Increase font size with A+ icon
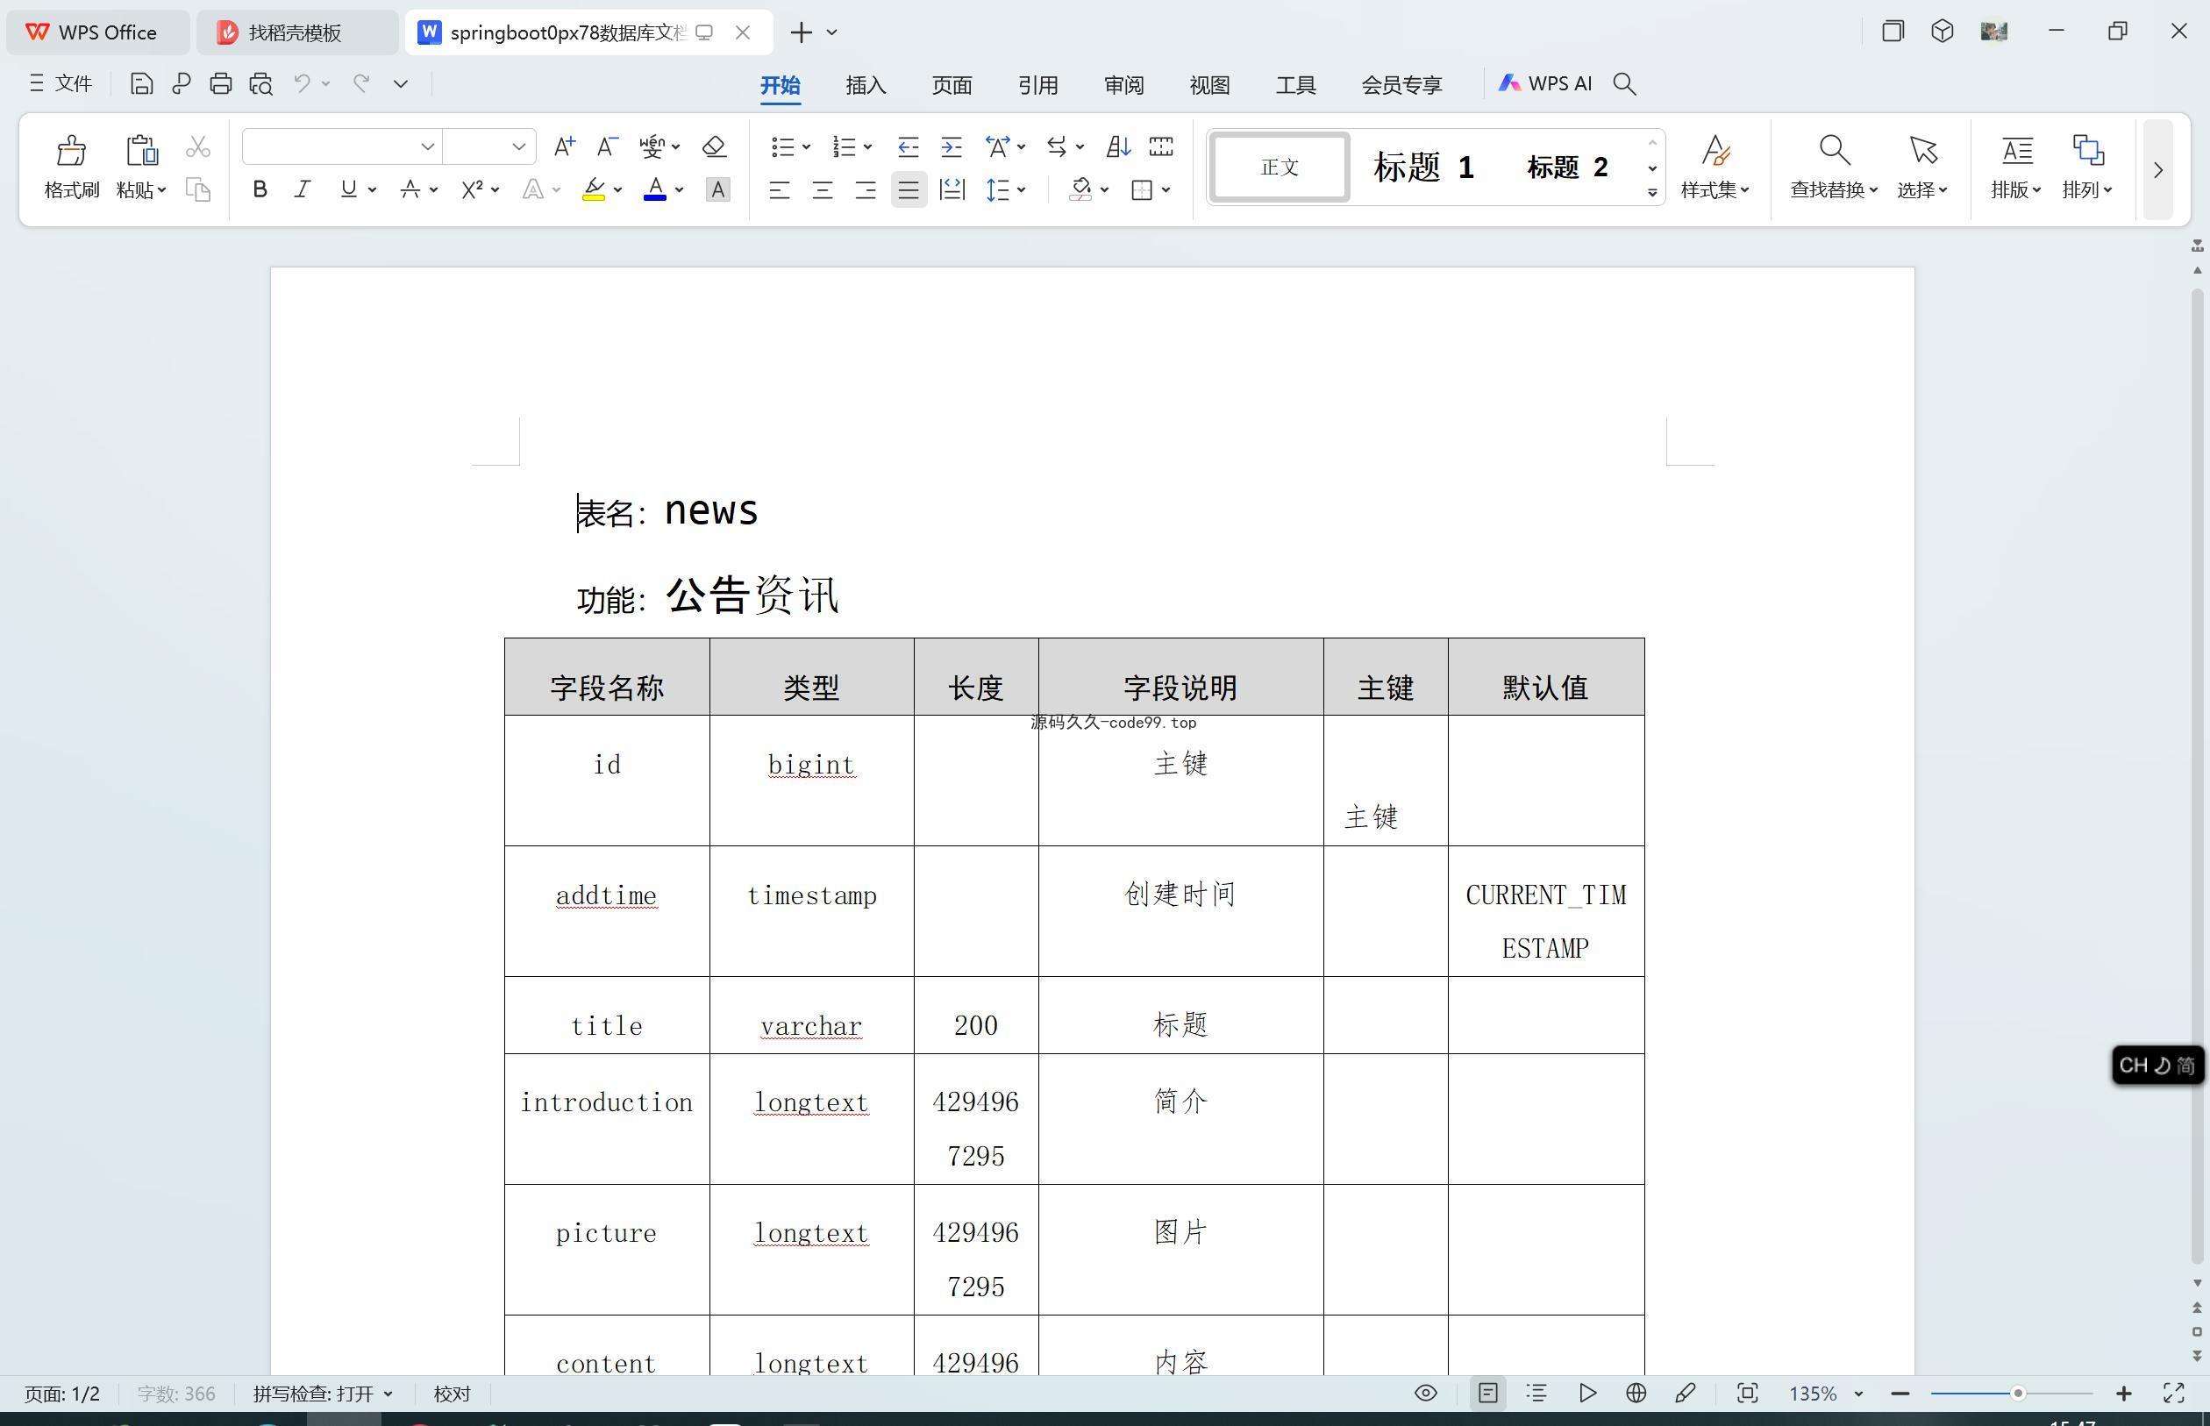 [564, 146]
